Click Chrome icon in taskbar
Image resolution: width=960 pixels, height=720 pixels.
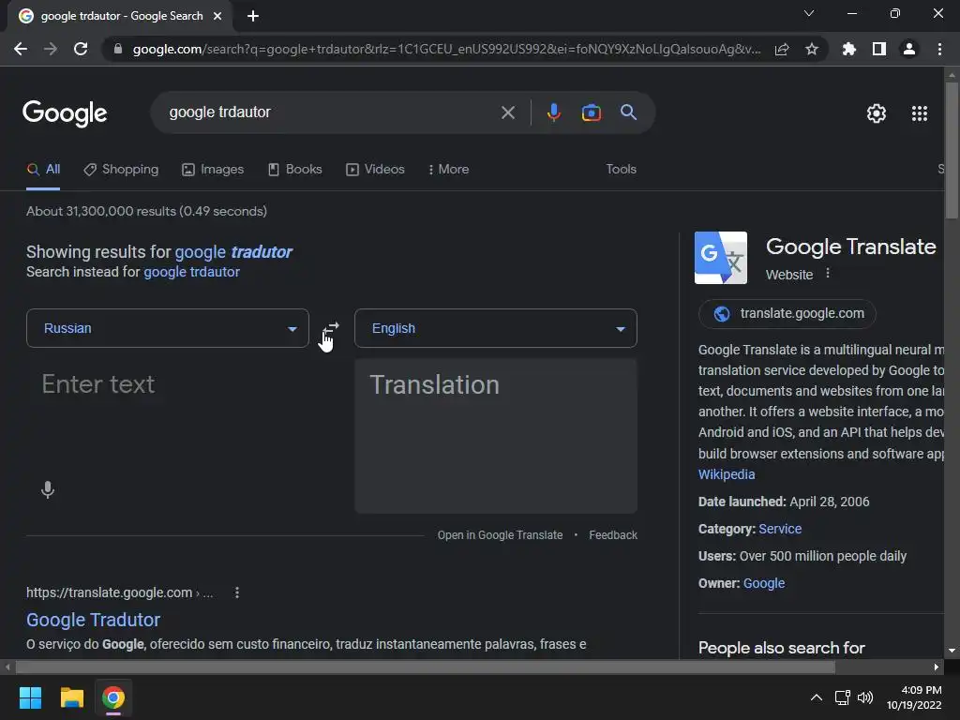tap(113, 697)
